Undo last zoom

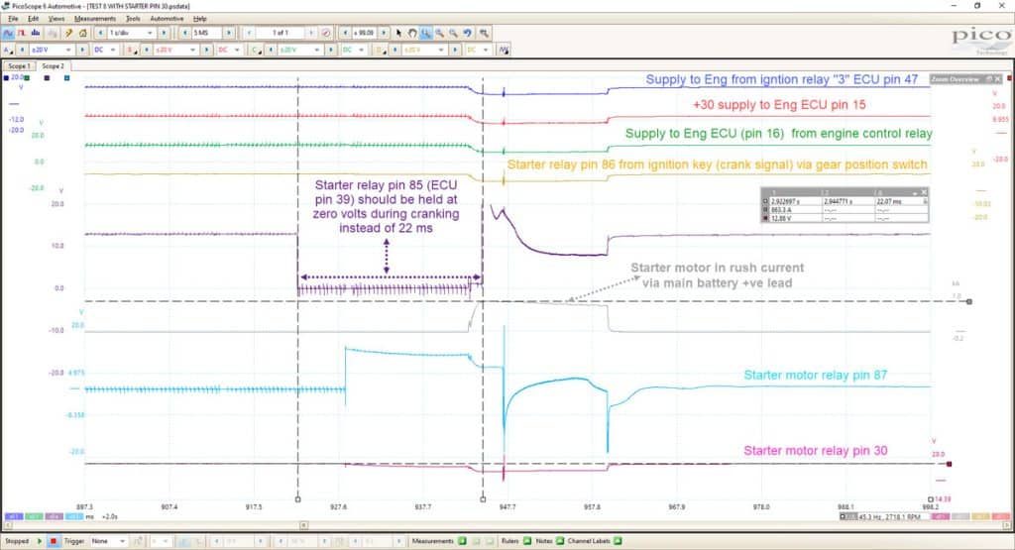tap(468, 33)
